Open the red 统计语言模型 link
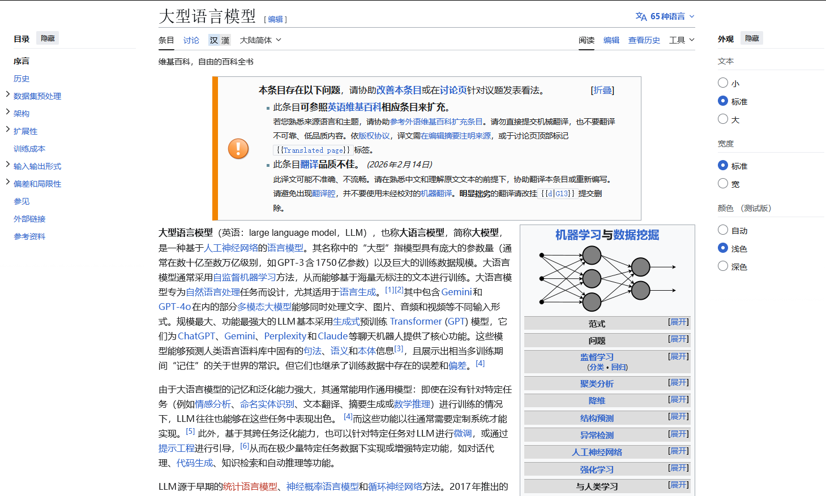Viewport: 826px width, 496px height. click(250, 486)
